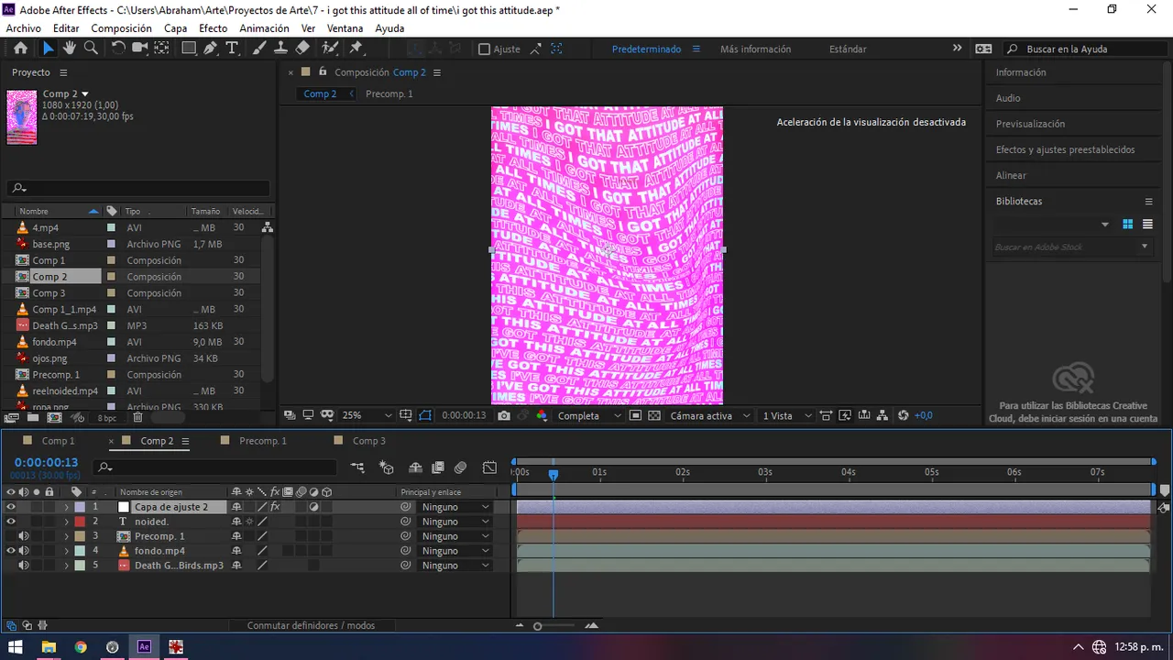1173x660 pixels.
Task: Open the Composición menu
Action: pyautogui.click(x=121, y=28)
